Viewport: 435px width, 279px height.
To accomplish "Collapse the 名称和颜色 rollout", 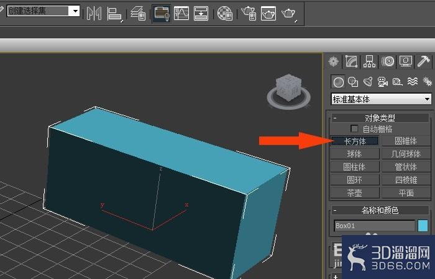I will [380, 210].
